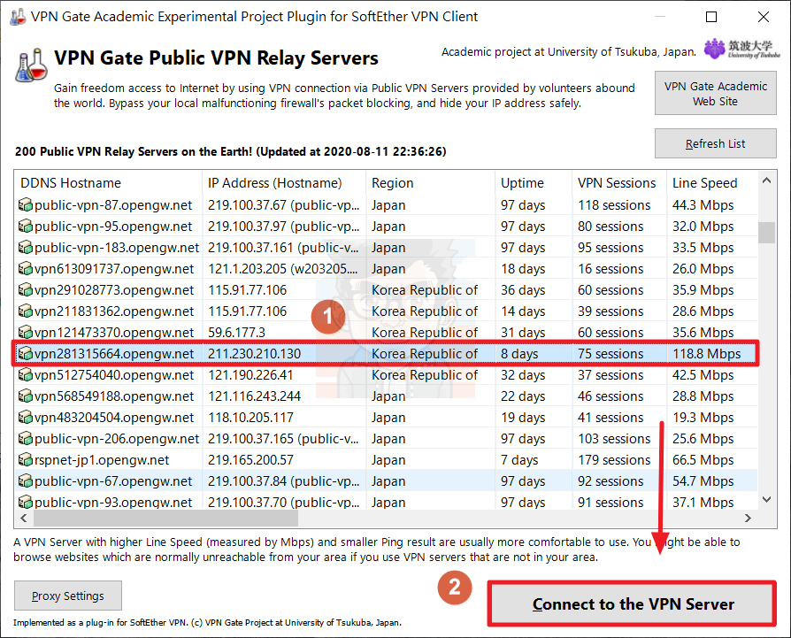
Task: Select hostname vpn568549188.opengw.net
Action: pyautogui.click(x=114, y=396)
